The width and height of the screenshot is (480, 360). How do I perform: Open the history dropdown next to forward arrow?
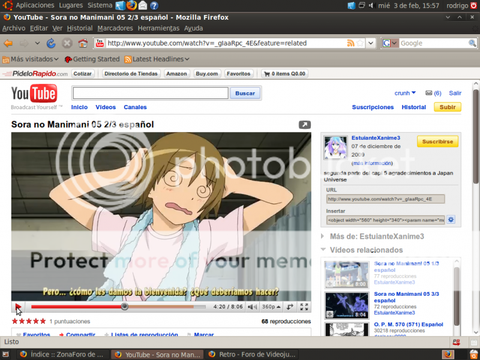tap(37, 43)
